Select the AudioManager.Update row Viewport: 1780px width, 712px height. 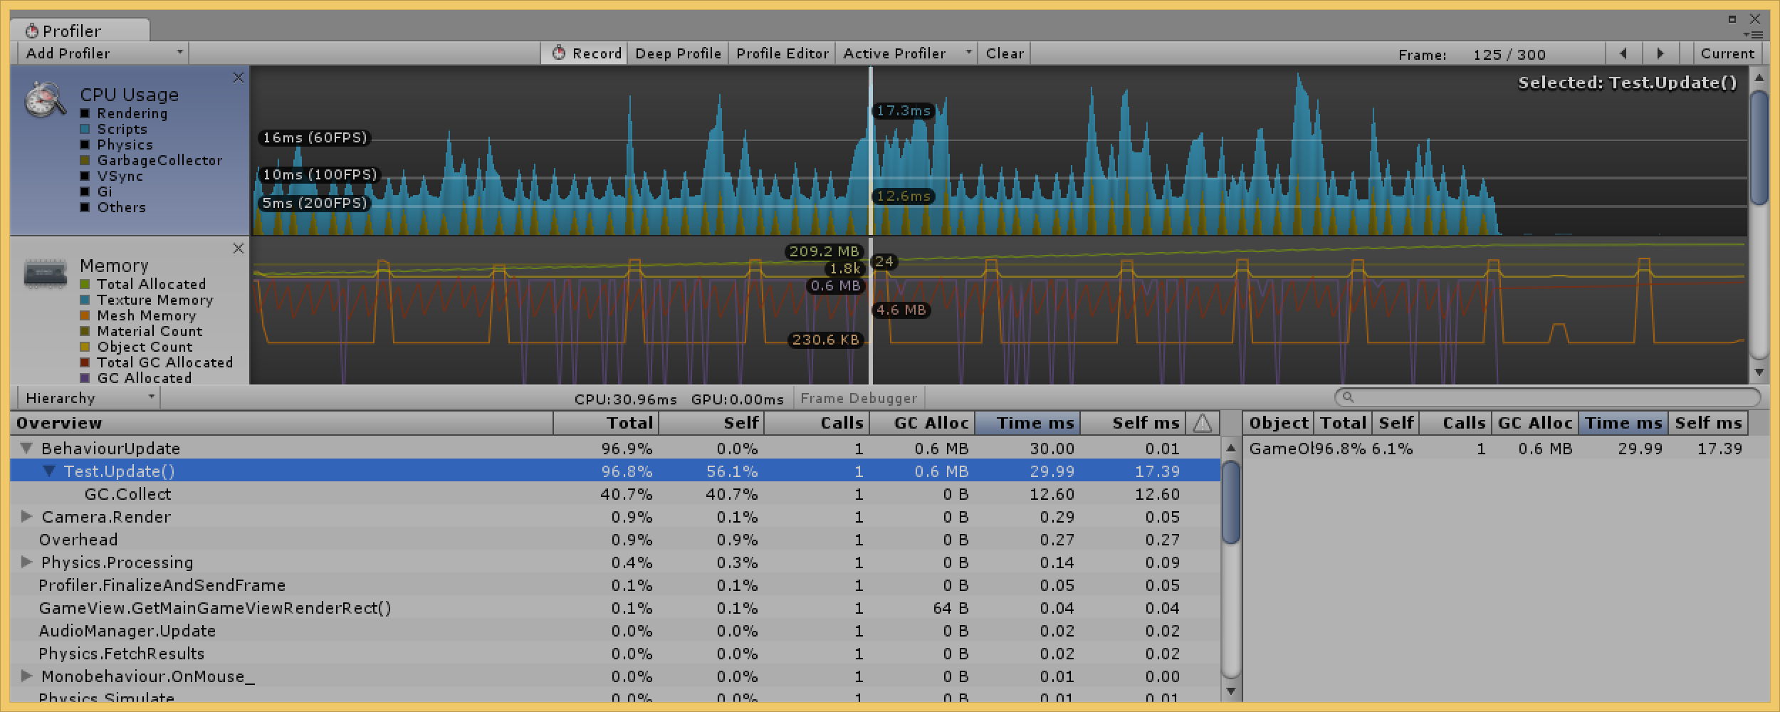615,631
